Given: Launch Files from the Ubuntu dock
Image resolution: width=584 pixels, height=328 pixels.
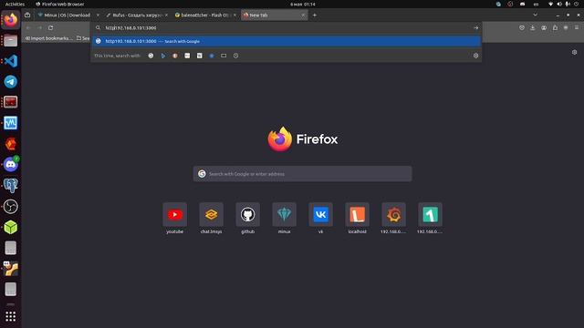Looking at the screenshot, I should click(x=10, y=40).
